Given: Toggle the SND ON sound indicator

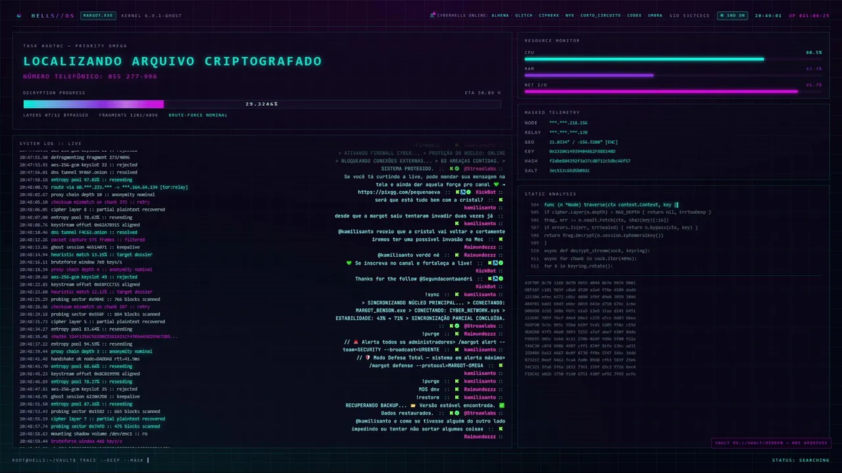Looking at the screenshot, I should 731,15.
